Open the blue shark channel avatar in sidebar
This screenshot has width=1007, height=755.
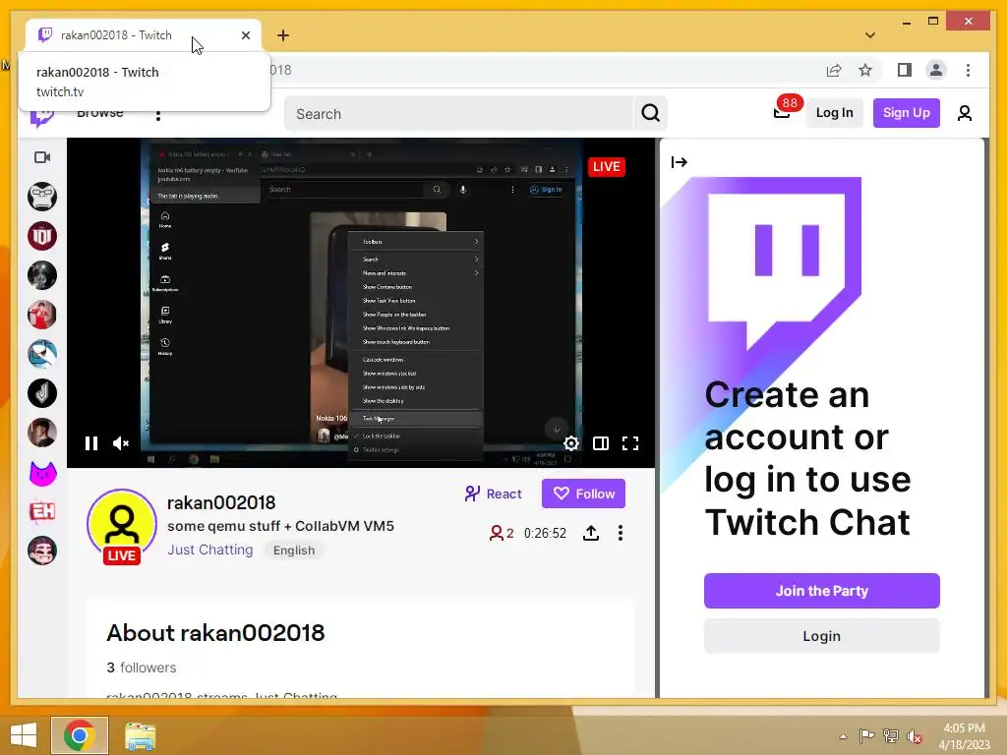click(x=42, y=354)
